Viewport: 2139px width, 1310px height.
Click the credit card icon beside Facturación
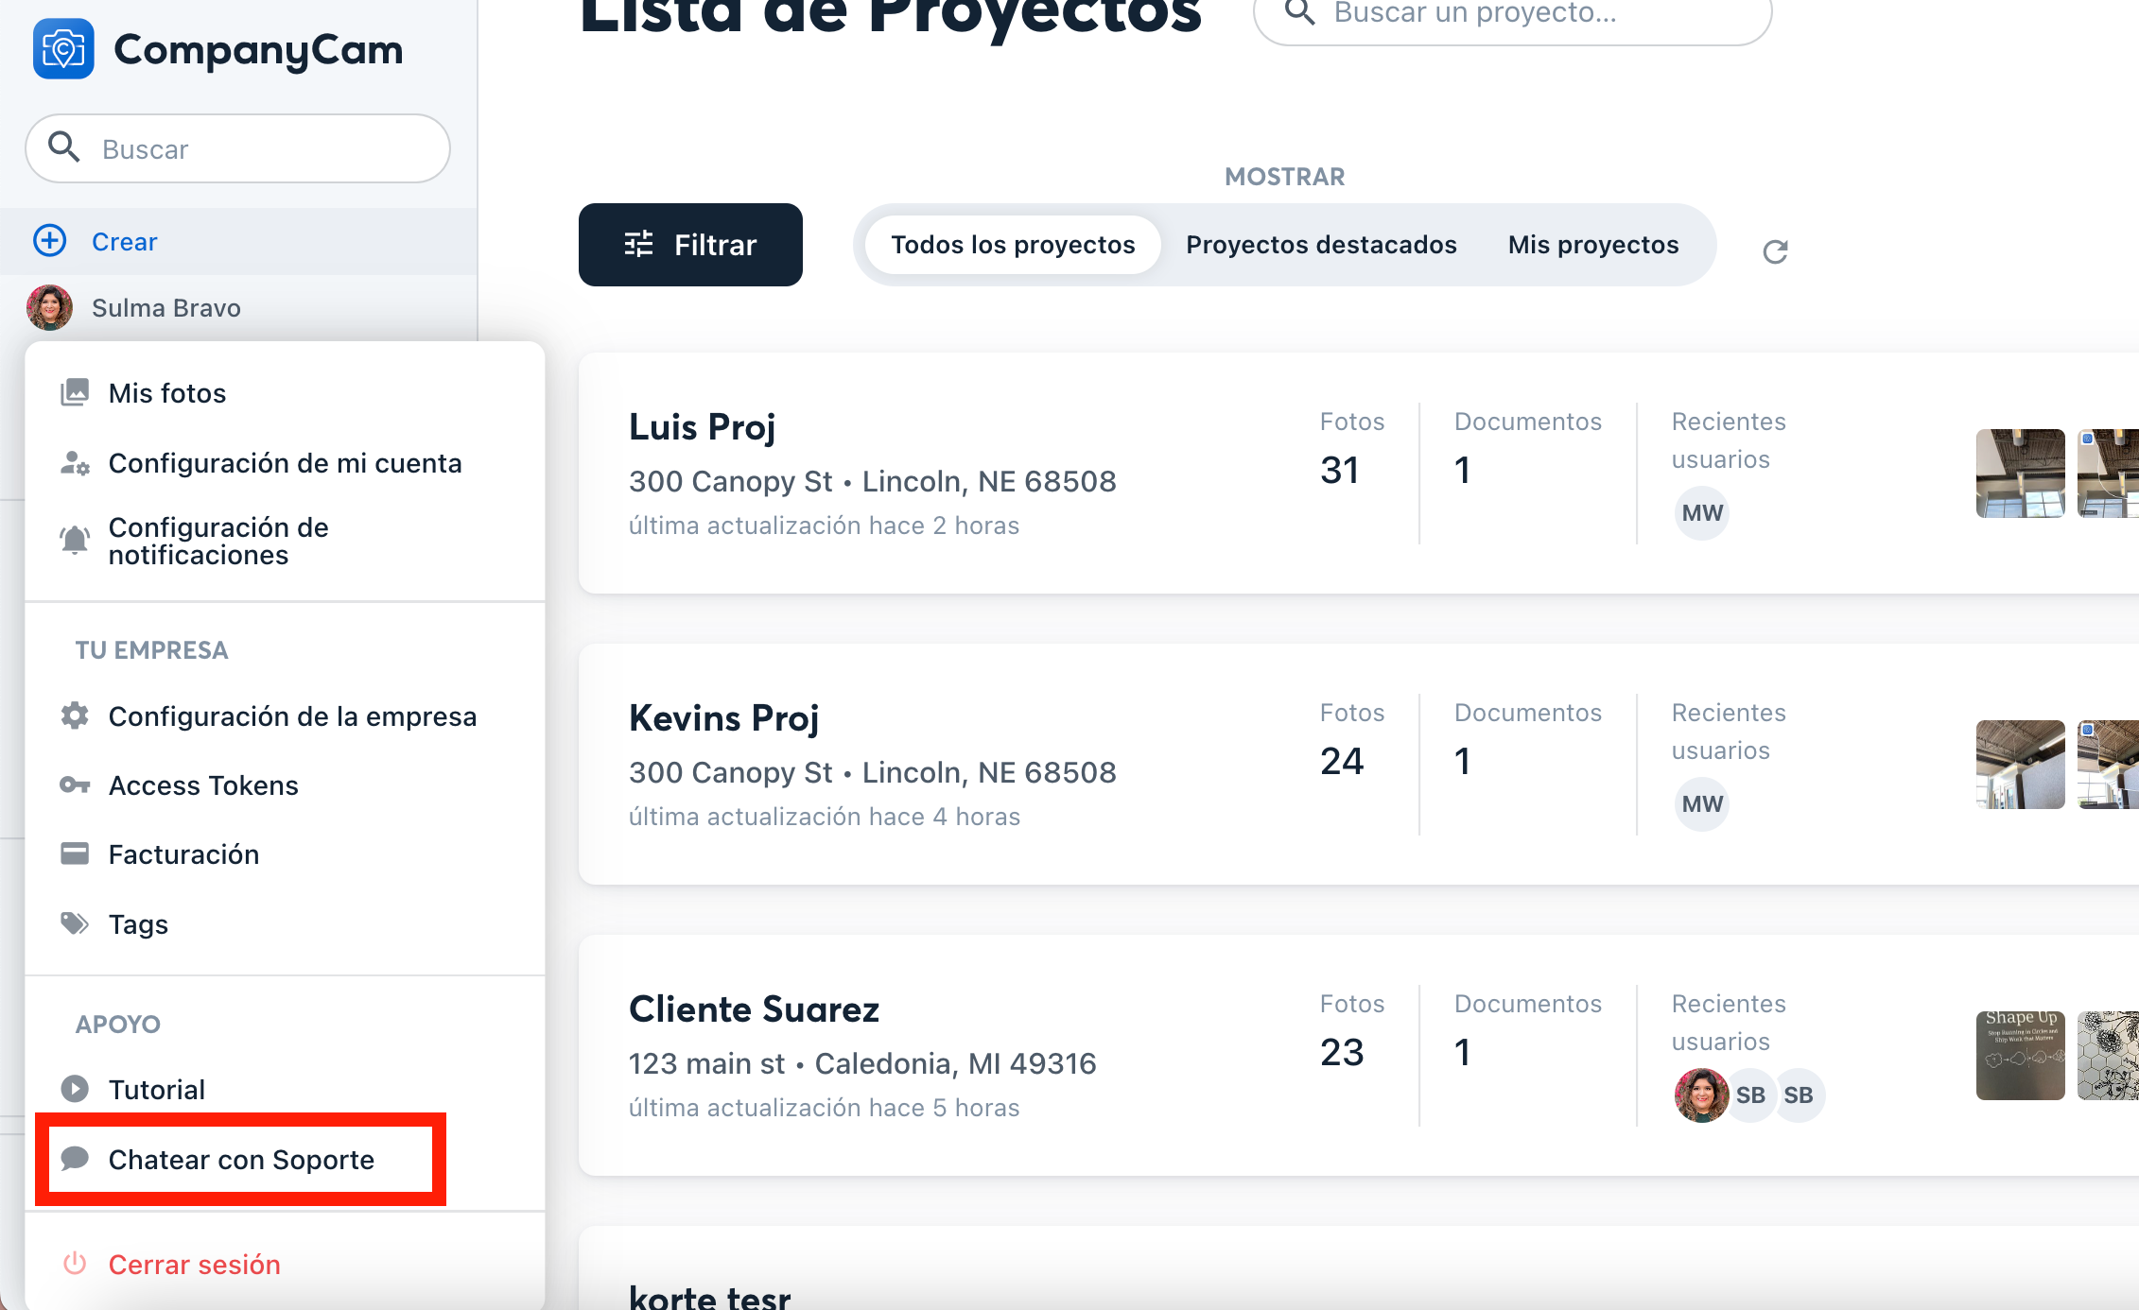[75, 853]
